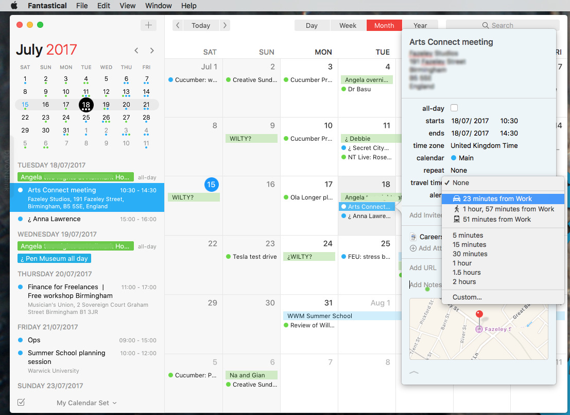Open the Help menu
This screenshot has height=415, width=570.
coord(188,6)
